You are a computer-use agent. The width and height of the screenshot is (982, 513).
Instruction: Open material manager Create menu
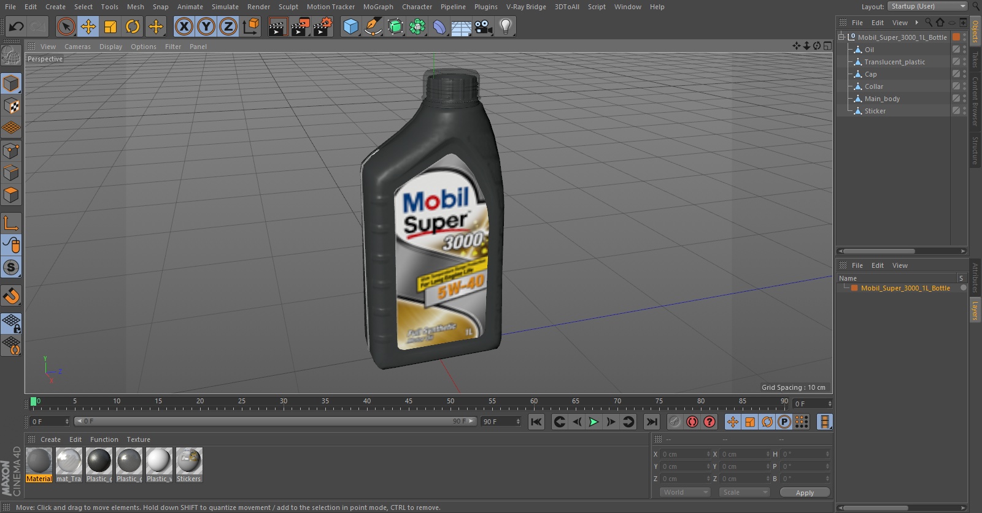50,439
